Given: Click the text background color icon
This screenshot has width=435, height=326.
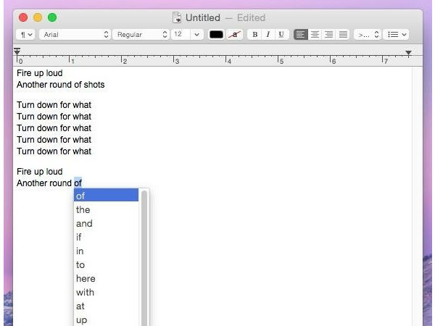Looking at the screenshot, I should (x=234, y=34).
